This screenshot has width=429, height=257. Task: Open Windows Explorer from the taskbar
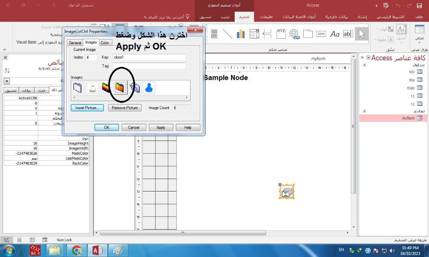coord(55,251)
